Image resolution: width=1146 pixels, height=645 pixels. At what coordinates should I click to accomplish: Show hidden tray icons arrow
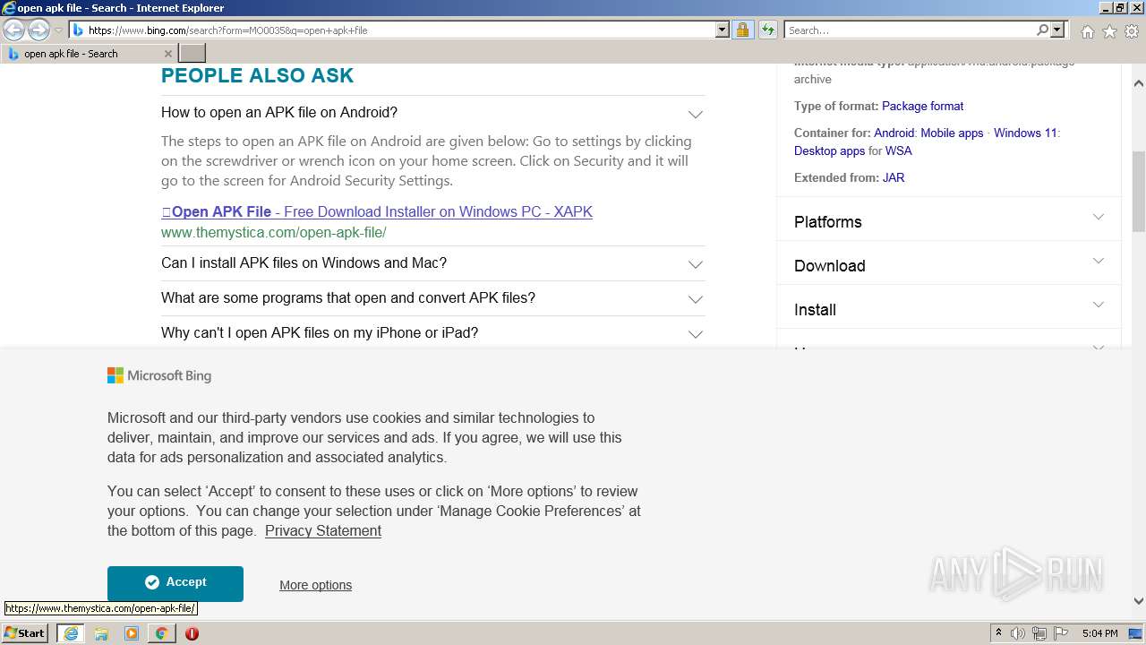coord(998,633)
